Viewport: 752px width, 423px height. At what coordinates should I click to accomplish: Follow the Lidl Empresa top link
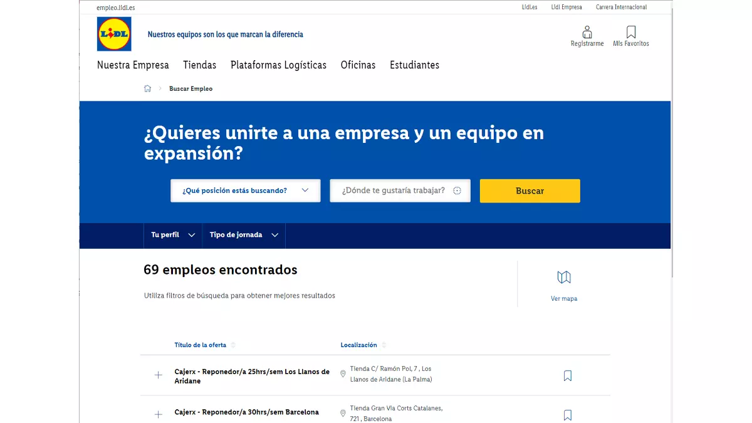[567, 8]
